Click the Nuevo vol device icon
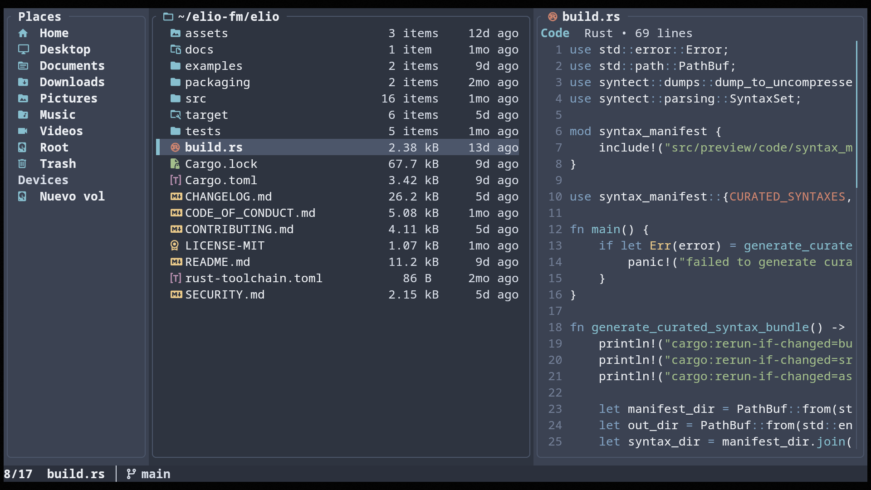 pyautogui.click(x=22, y=196)
